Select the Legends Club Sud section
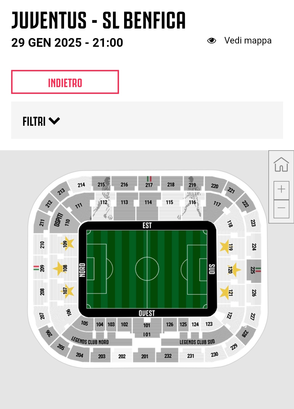Image resolution: width=294 pixels, height=409 pixels. pos(197,342)
